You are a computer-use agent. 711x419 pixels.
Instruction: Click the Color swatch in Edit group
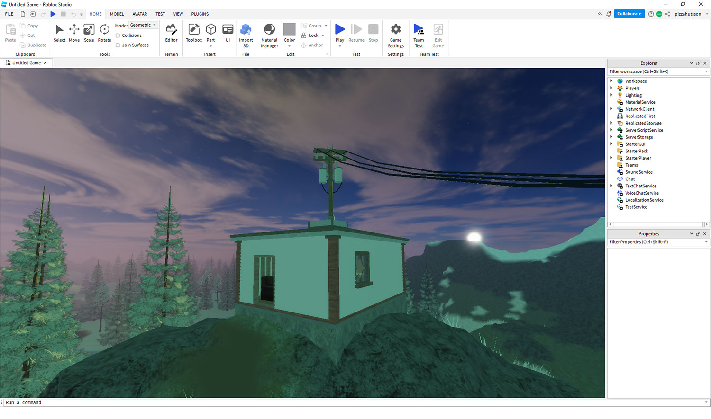point(289,29)
